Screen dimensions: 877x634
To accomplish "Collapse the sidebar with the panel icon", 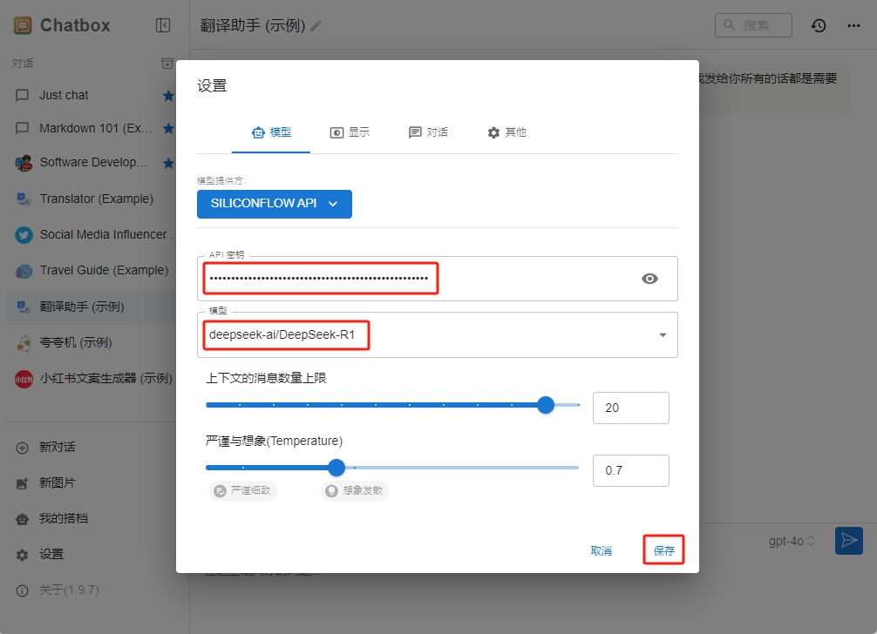I will tap(164, 24).
